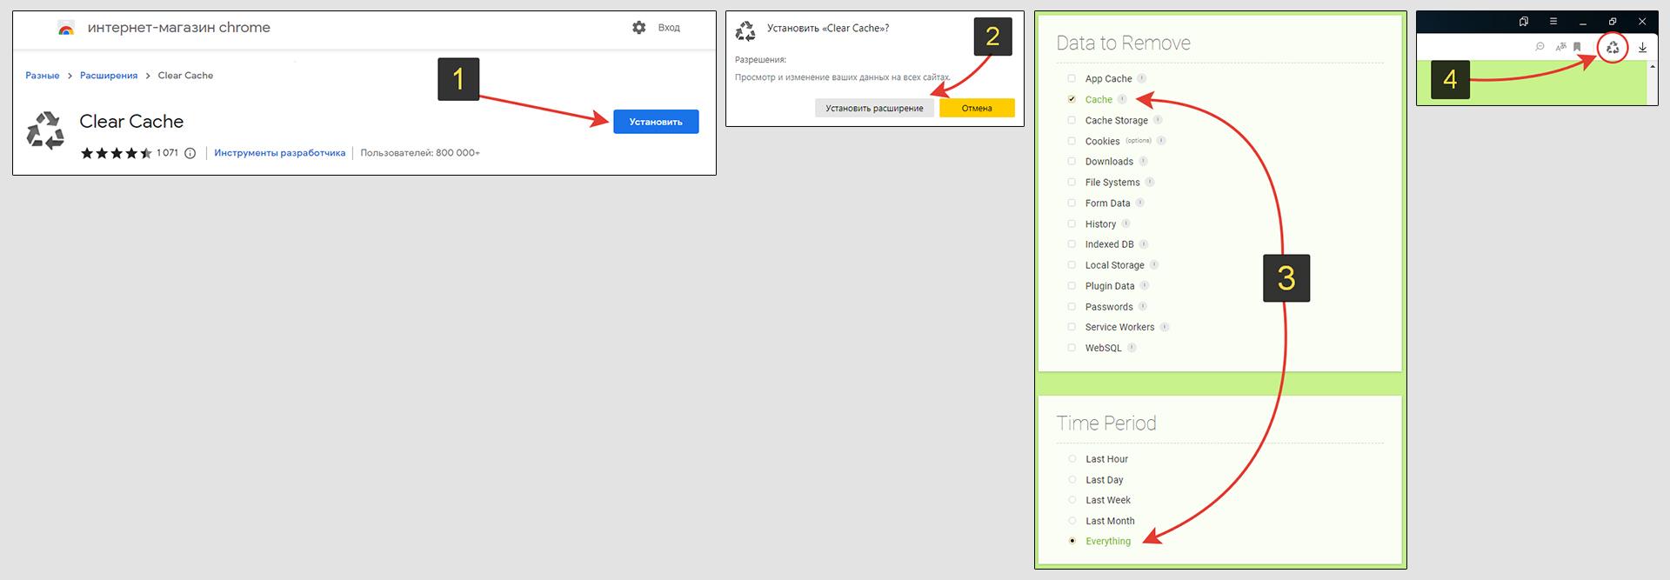Click info icon next to File Systems
Image resolution: width=1670 pixels, height=580 pixels.
click(x=1150, y=182)
